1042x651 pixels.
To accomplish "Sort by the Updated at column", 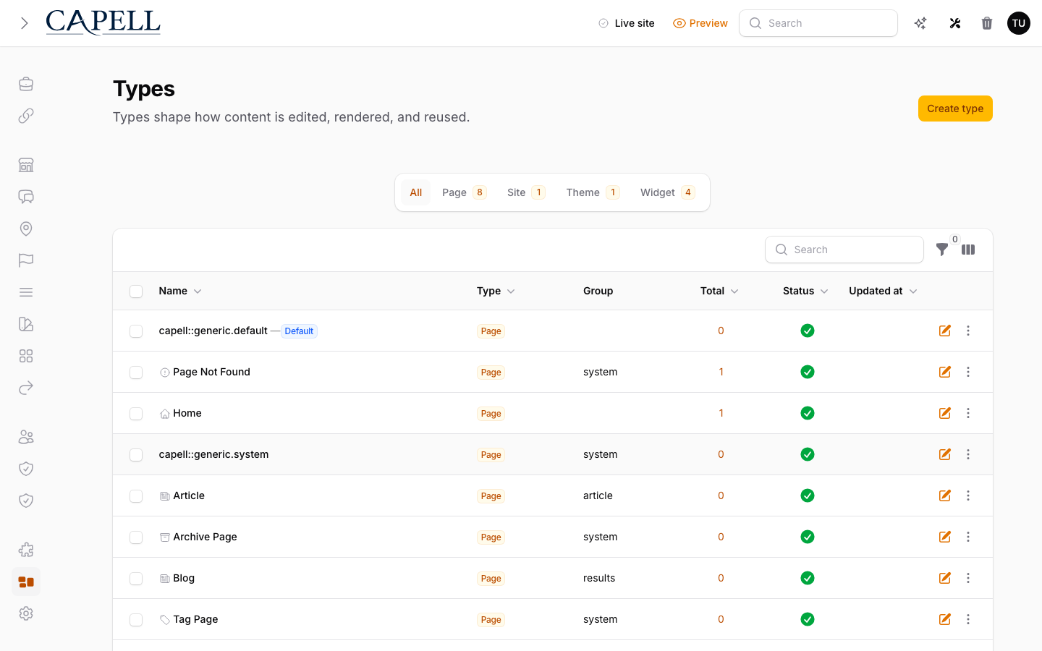I will (883, 291).
